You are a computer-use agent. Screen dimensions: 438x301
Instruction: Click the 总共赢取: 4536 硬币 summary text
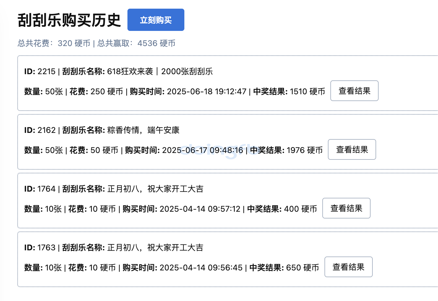click(x=136, y=43)
